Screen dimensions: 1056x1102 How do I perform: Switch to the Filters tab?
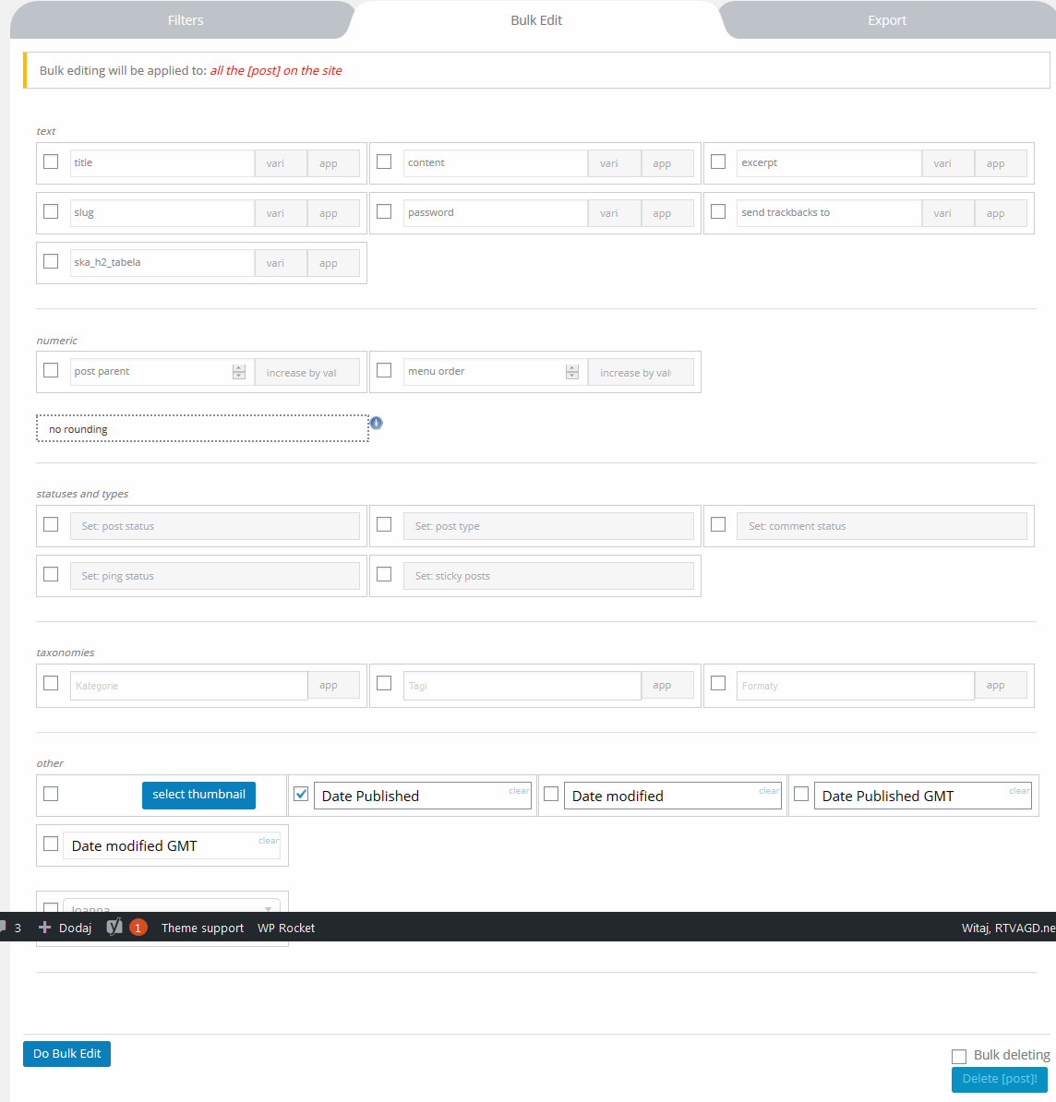tap(186, 20)
